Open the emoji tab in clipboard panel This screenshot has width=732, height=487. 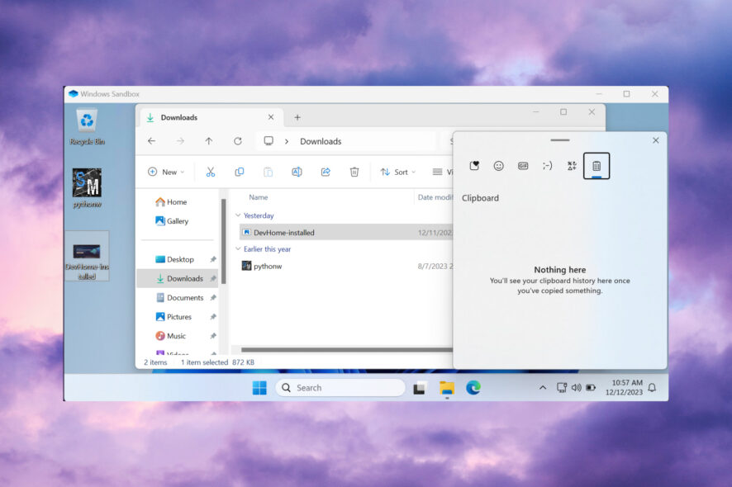(498, 166)
